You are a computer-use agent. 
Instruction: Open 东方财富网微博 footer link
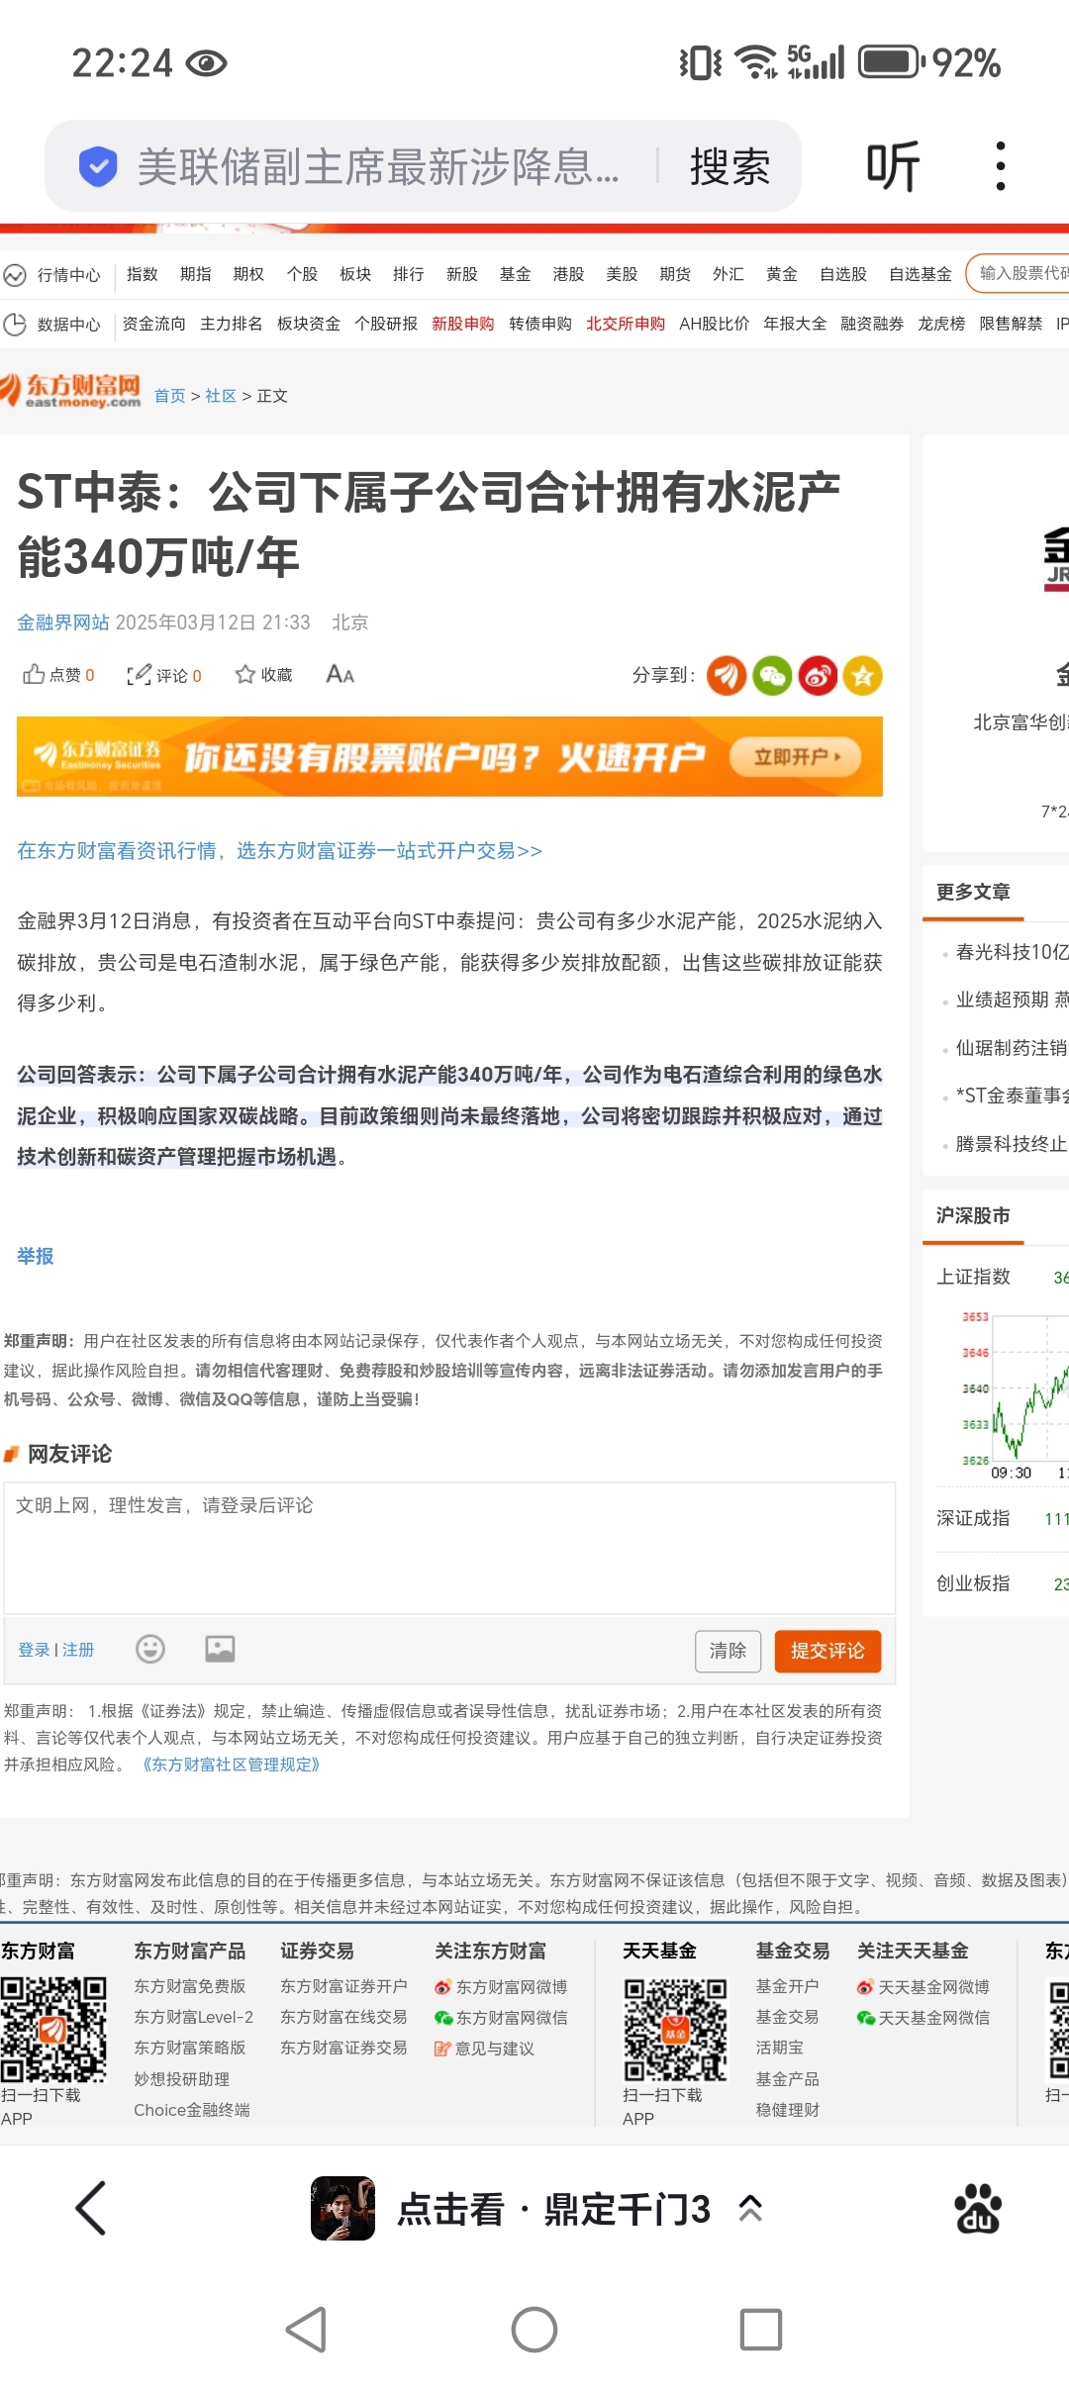click(x=501, y=1987)
